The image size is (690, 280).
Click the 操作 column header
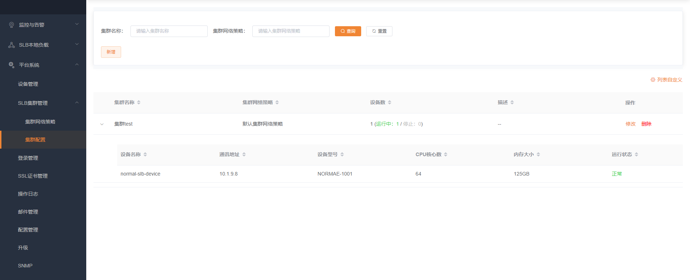[x=630, y=103]
